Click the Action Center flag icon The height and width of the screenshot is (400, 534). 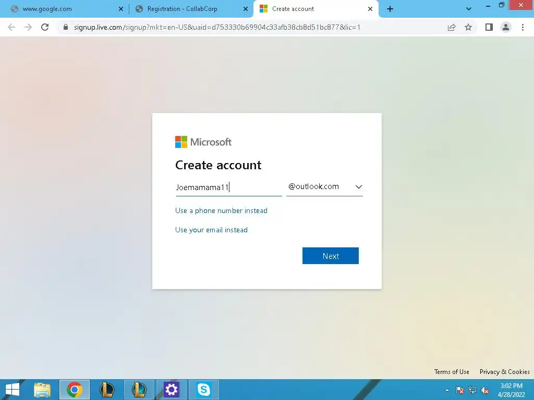click(459, 390)
